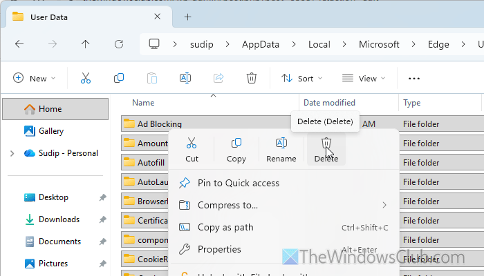Click the toolbar Rename icon
The height and width of the screenshot is (276, 484).
185,78
